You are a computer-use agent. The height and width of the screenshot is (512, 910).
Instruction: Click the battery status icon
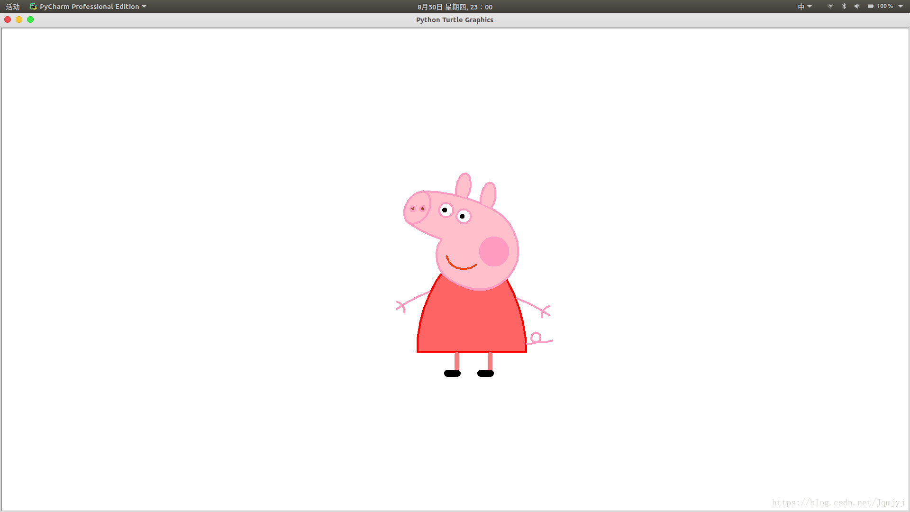pos(871,7)
